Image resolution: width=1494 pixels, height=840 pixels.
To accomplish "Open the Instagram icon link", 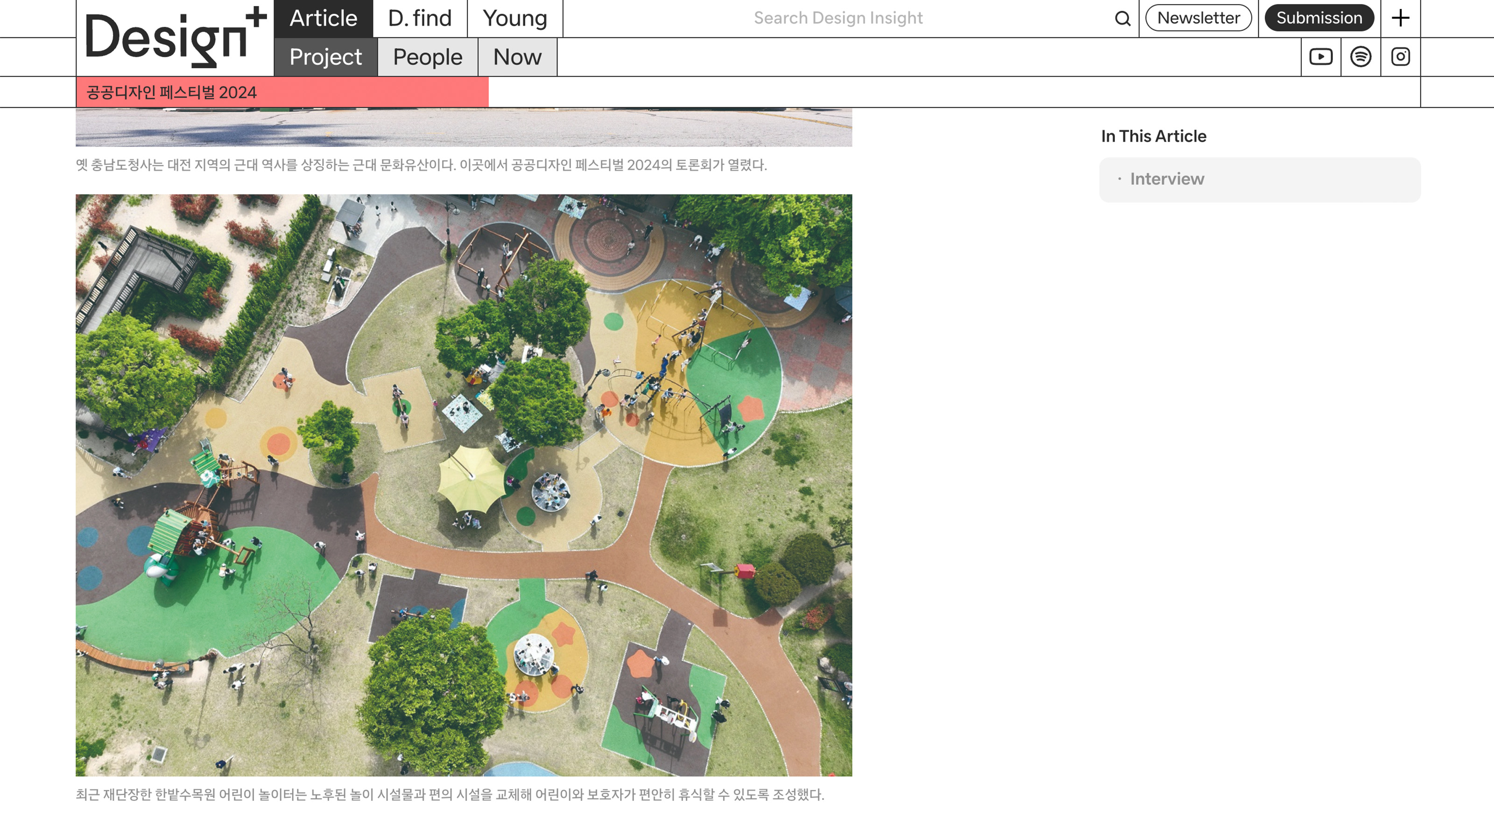I will coord(1400,57).
